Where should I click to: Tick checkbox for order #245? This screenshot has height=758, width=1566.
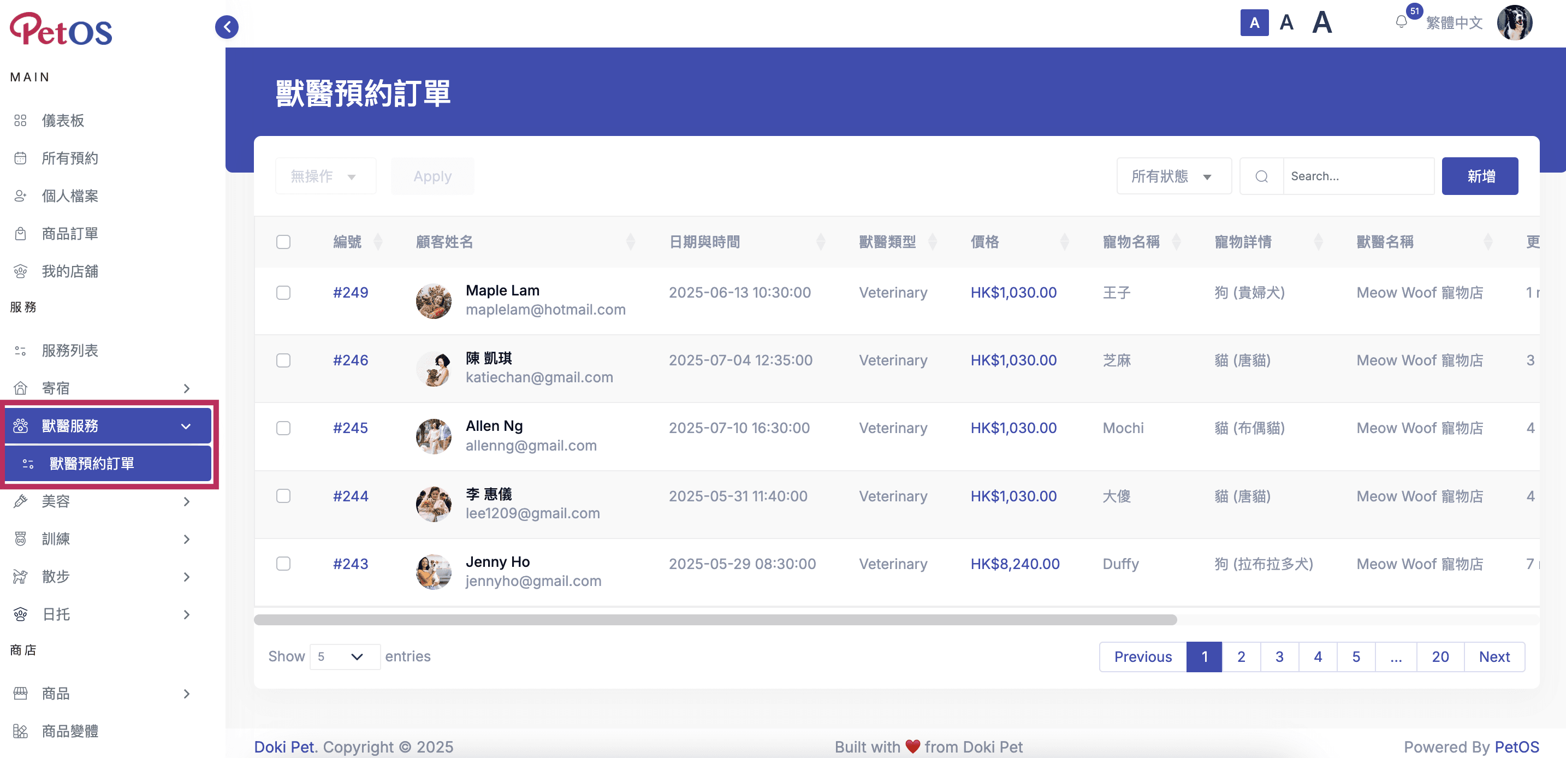(283, 428)
